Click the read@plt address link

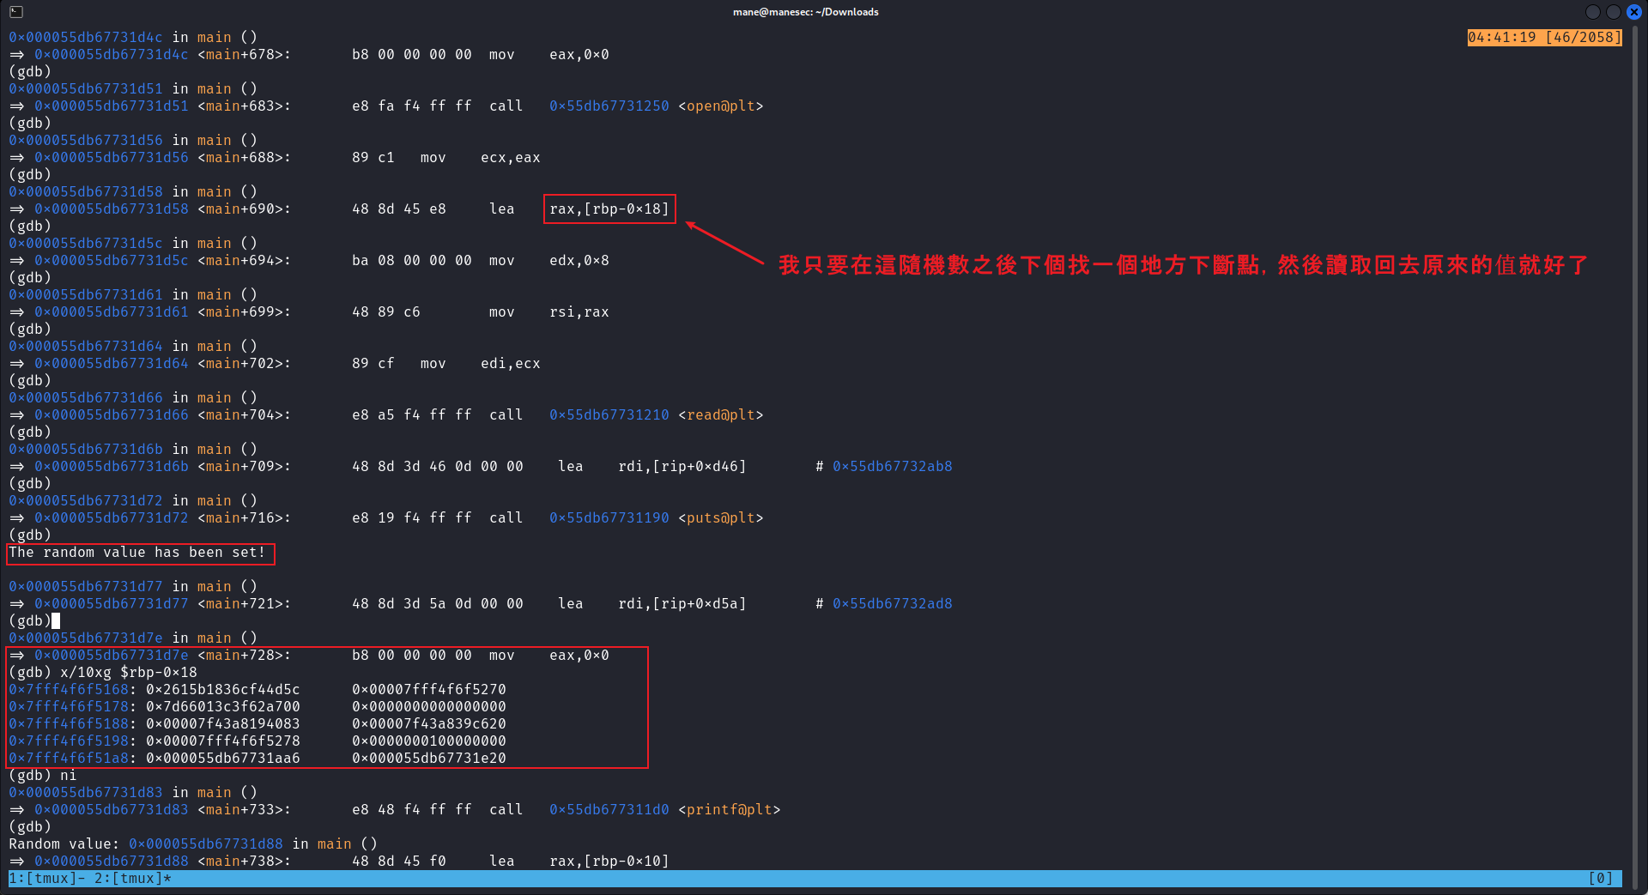tap(609, 414)
